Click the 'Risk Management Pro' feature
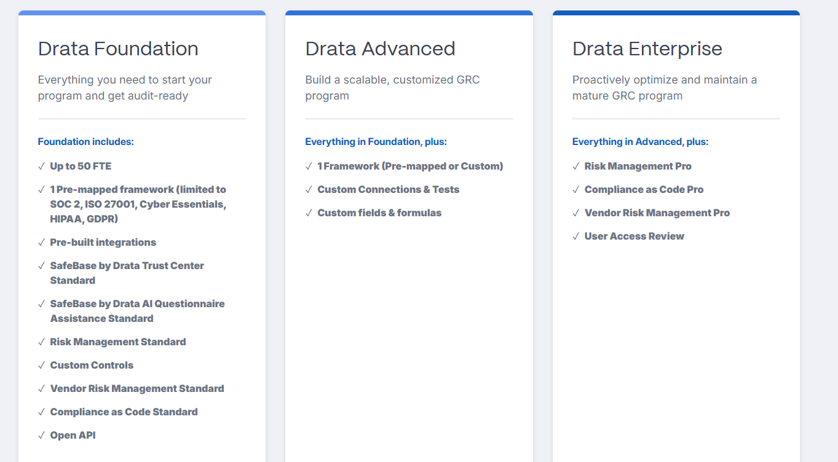 (638, 166)
